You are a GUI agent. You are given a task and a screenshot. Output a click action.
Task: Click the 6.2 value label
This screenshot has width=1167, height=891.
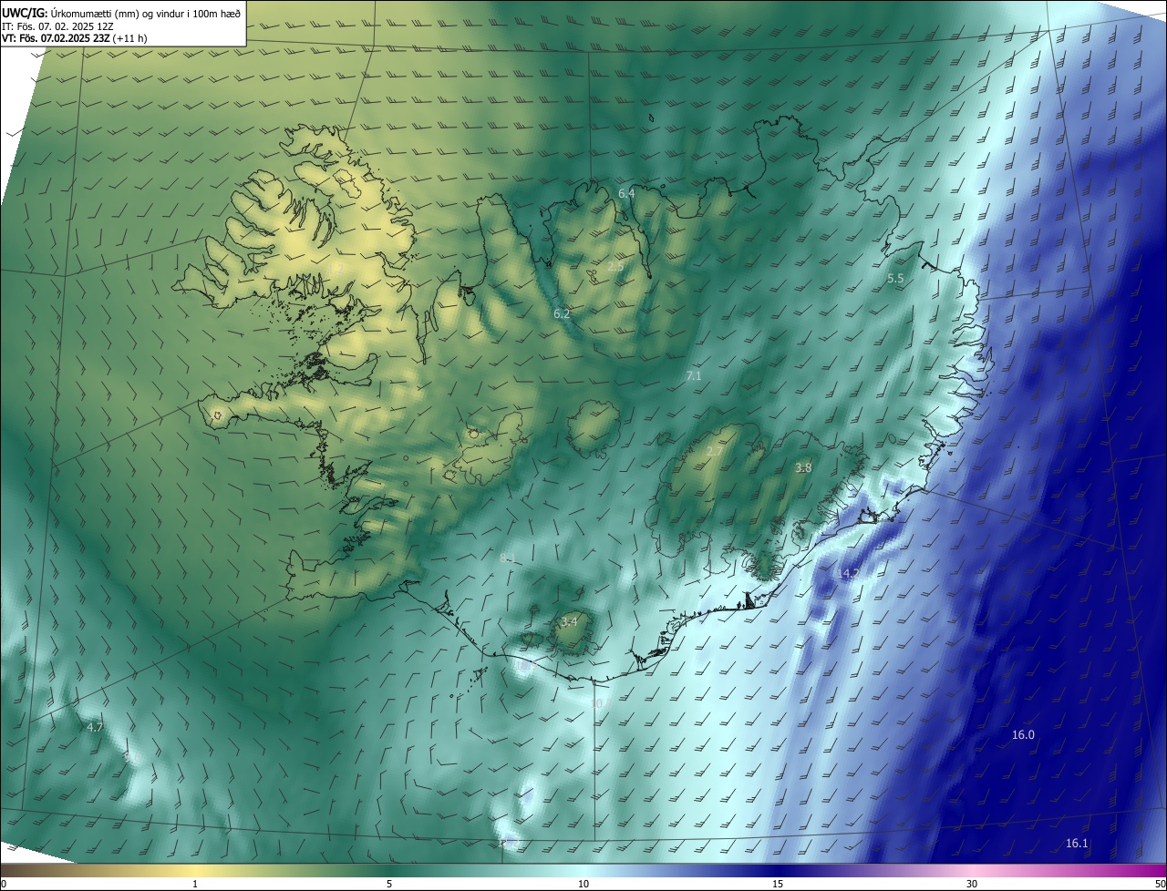(562, 313)
